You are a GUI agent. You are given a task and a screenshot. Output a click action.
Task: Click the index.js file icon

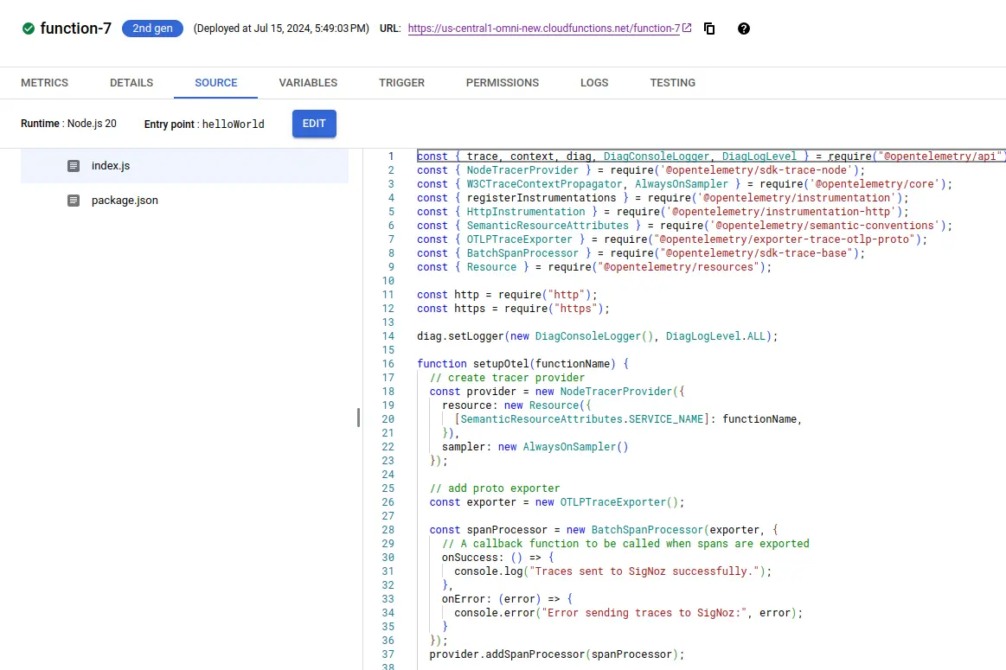[74, 165]
